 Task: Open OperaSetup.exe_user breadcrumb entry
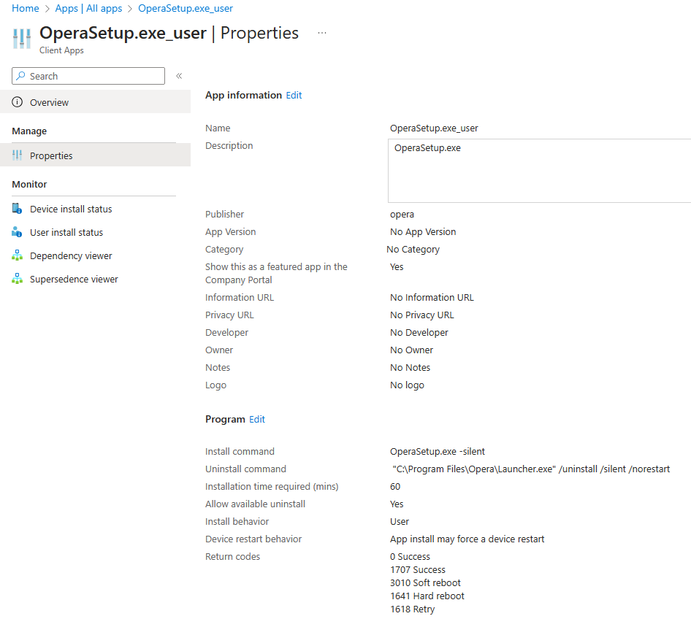tap(185, 8)
